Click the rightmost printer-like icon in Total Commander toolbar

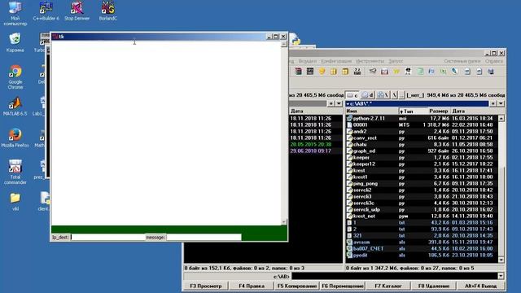click(491, 72)
